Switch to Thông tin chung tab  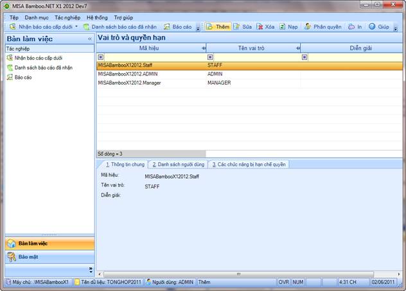[x=125, y=164]
